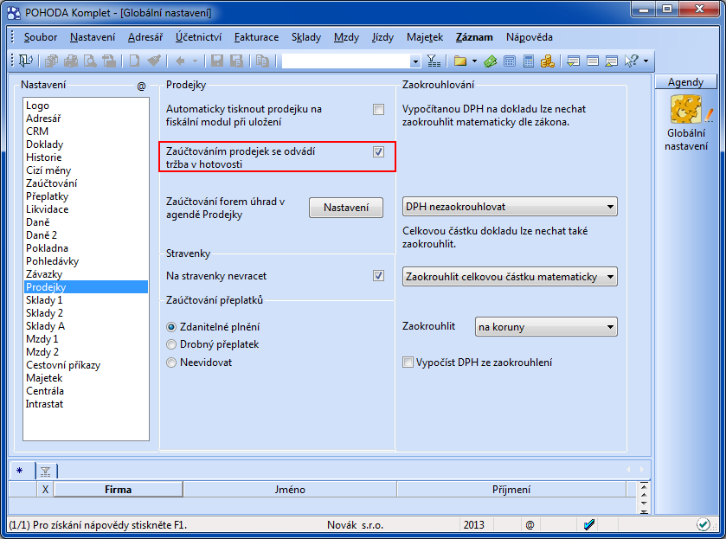
Task: Click the disabled copy documents icon
Action: point(262,61)
